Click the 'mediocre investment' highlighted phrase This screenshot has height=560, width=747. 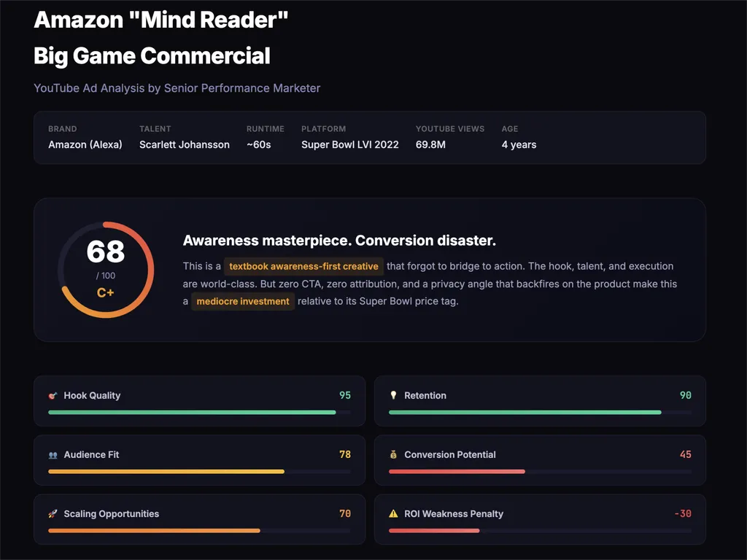(x=243, y=301)
